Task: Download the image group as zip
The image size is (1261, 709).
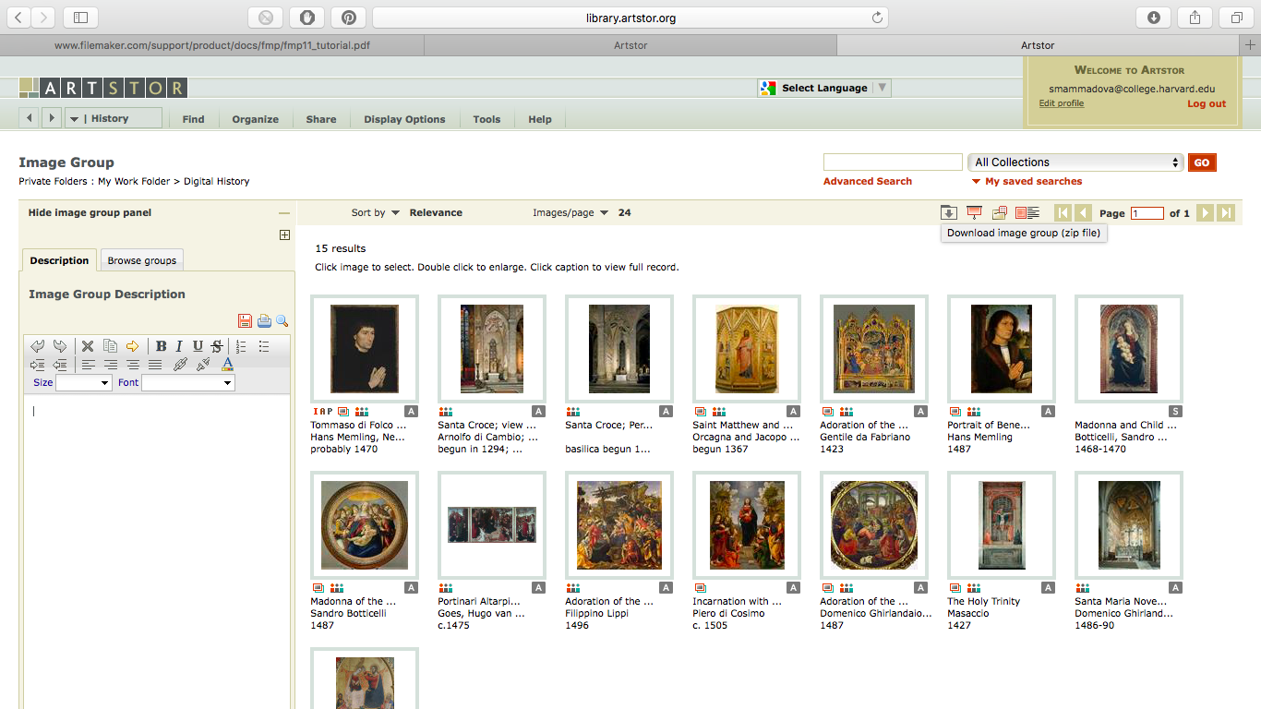Action: pos(949,212)
